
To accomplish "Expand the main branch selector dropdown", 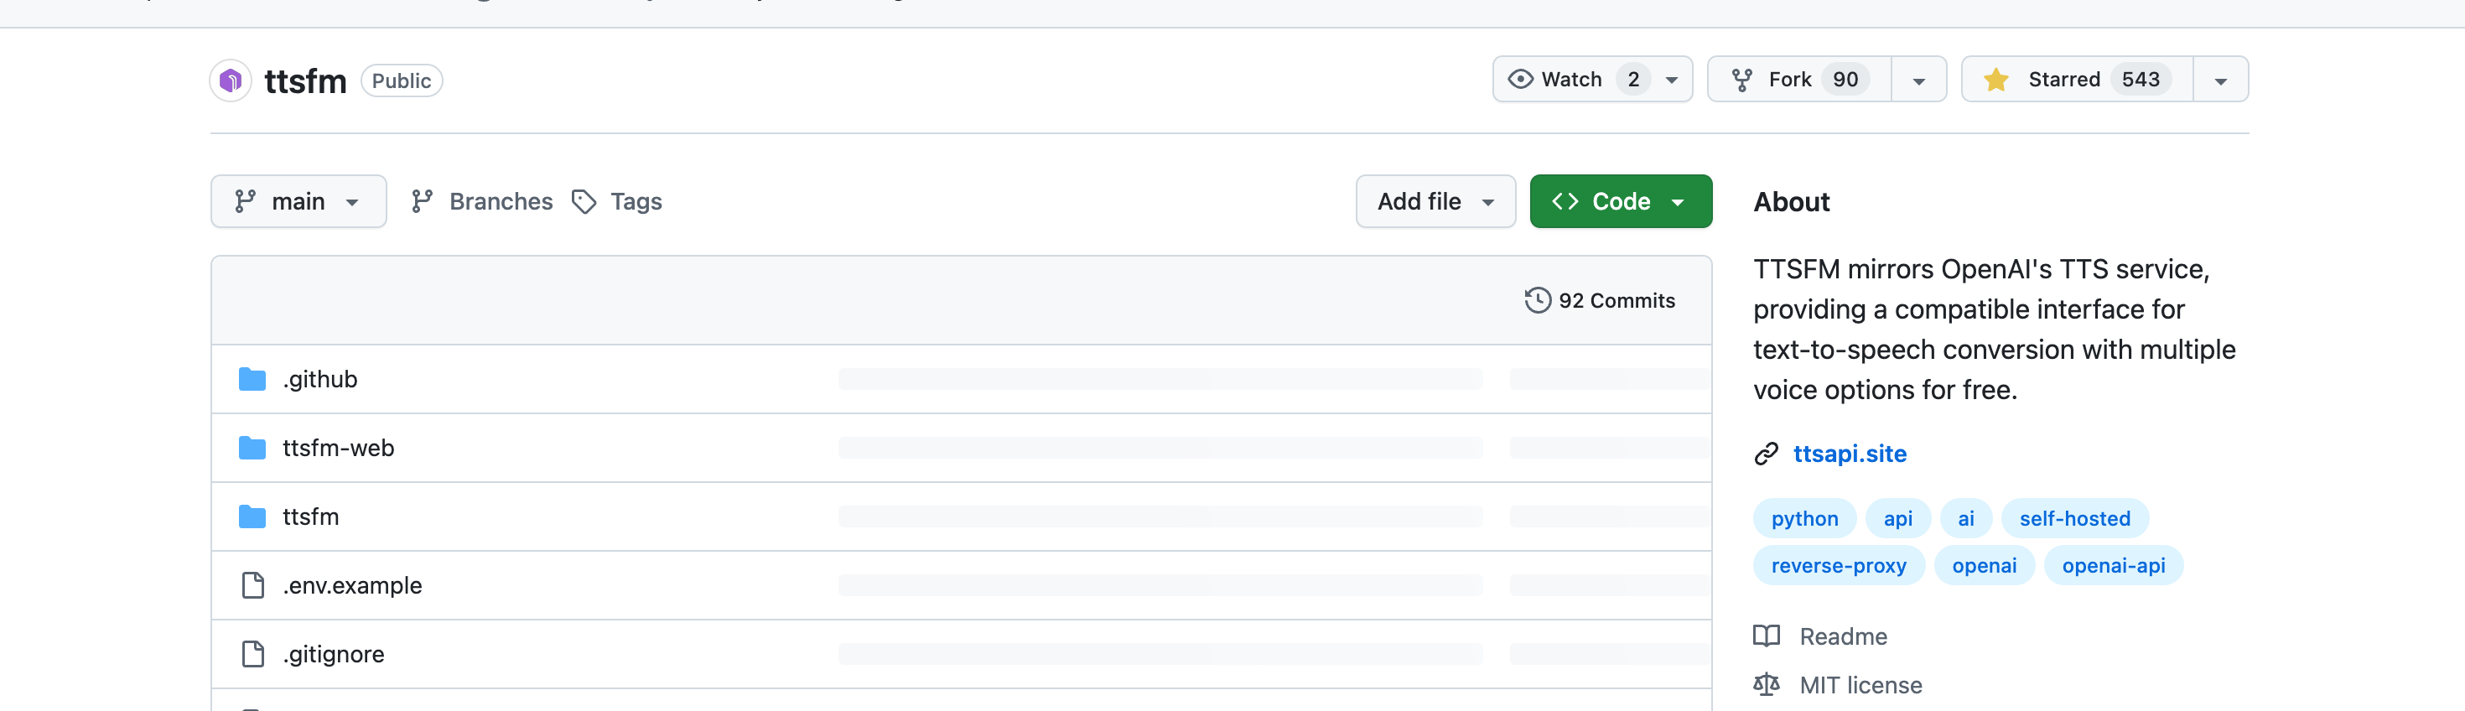I will 298,201.
